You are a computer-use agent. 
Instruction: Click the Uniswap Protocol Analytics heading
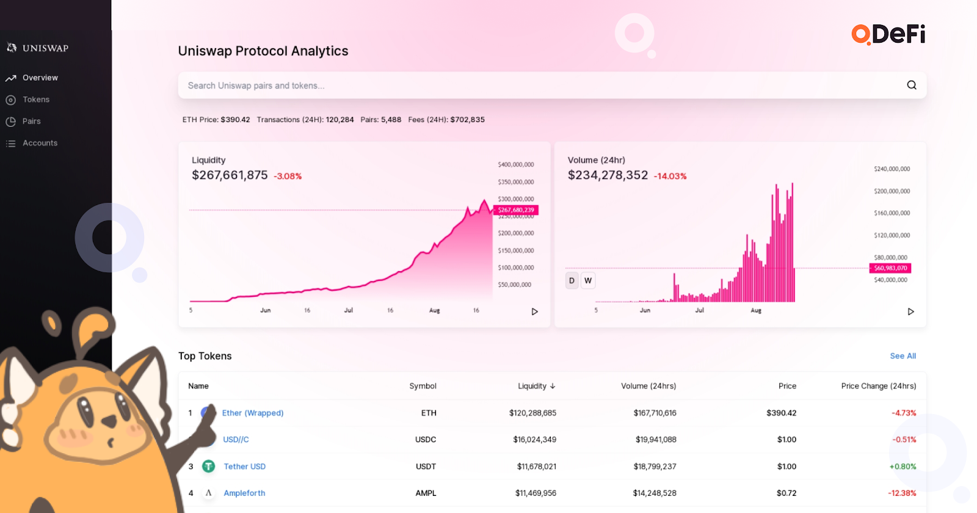tap(263, 51)
